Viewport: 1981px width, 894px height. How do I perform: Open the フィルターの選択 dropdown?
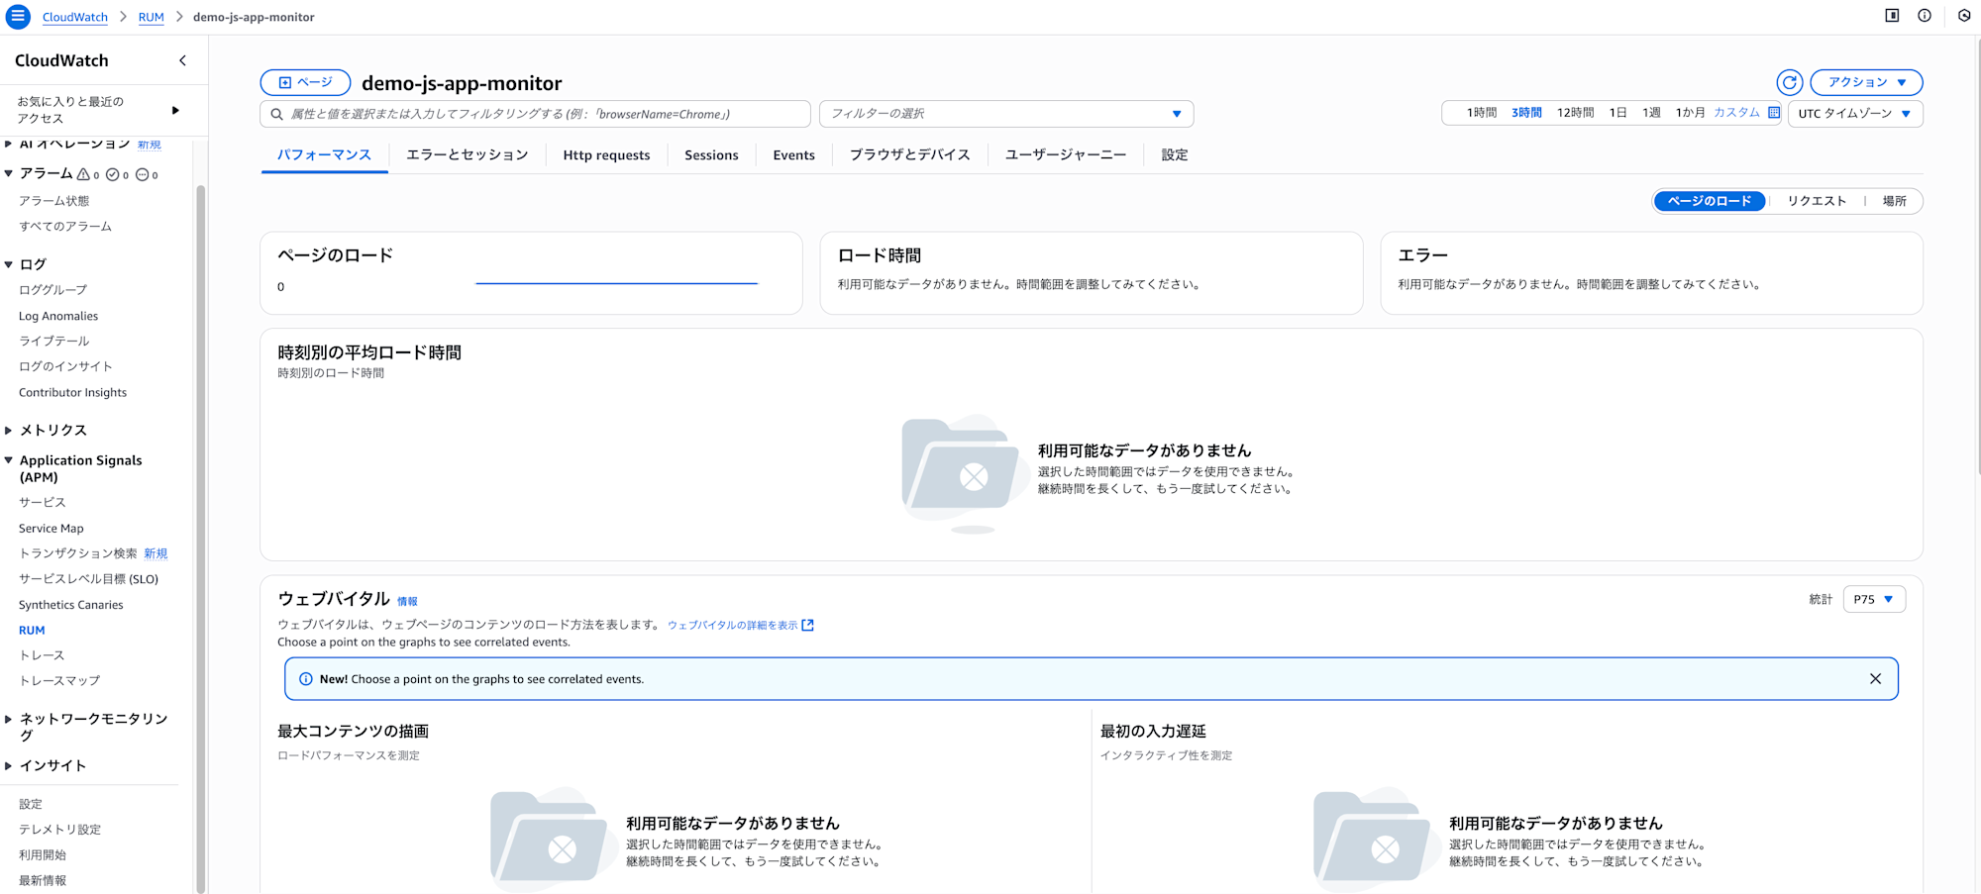pos(1006,114)
